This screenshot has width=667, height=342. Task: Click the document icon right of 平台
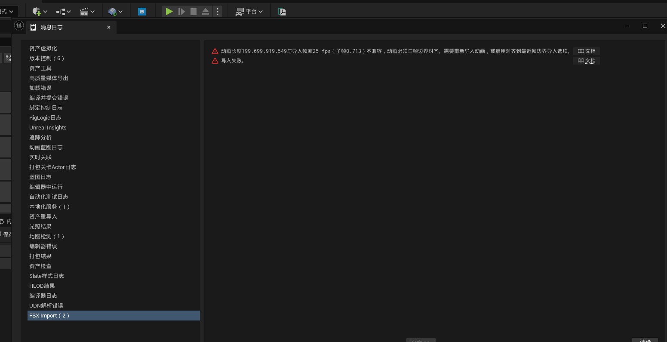point(282,12)
